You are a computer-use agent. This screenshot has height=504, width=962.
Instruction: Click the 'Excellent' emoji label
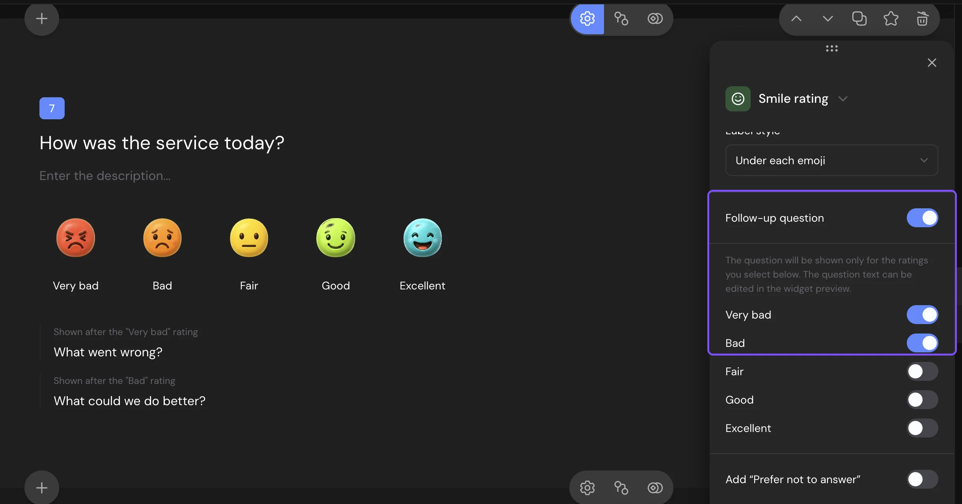click(423, 285)
